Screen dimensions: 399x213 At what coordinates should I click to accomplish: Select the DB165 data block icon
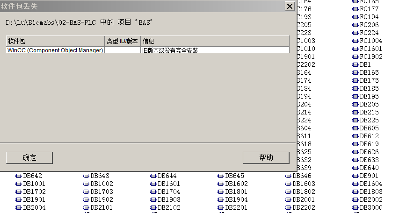(x=355, y=72)
